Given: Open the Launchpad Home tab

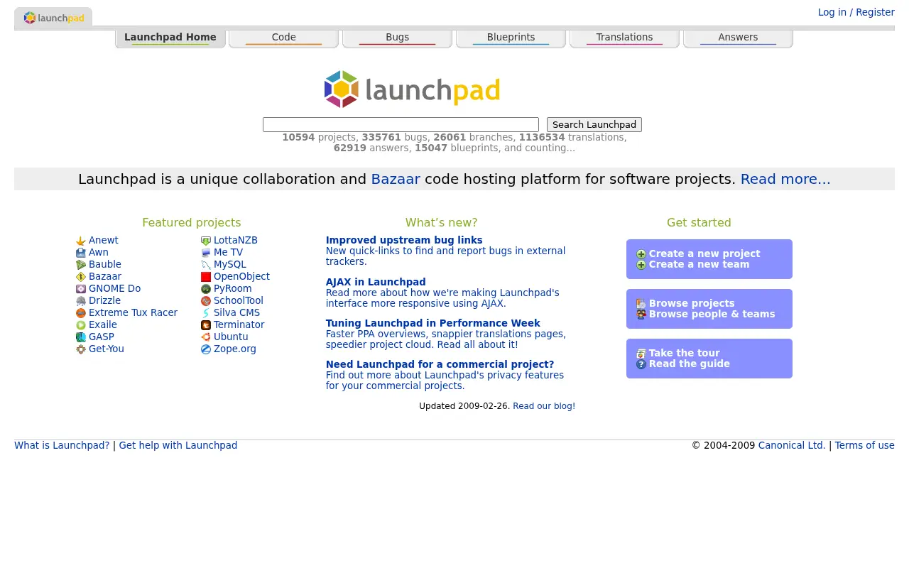Looking at the screenshot, I should pos(170,38).
